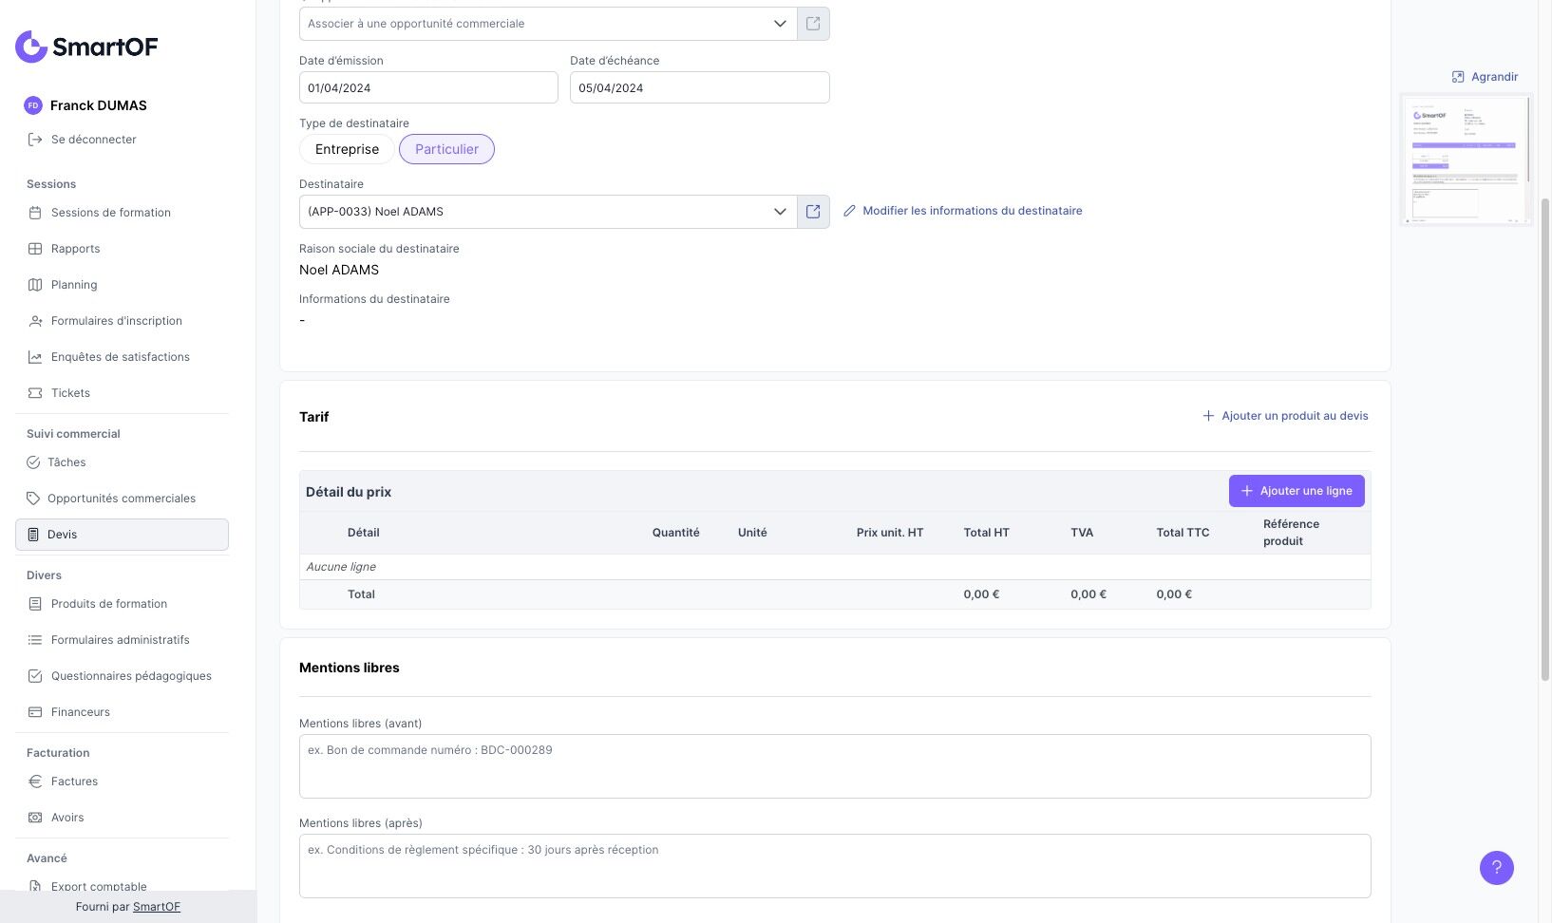Expand the commercial opportunity dropdown
Viewport: 1552px width, 923px height.
780,24
